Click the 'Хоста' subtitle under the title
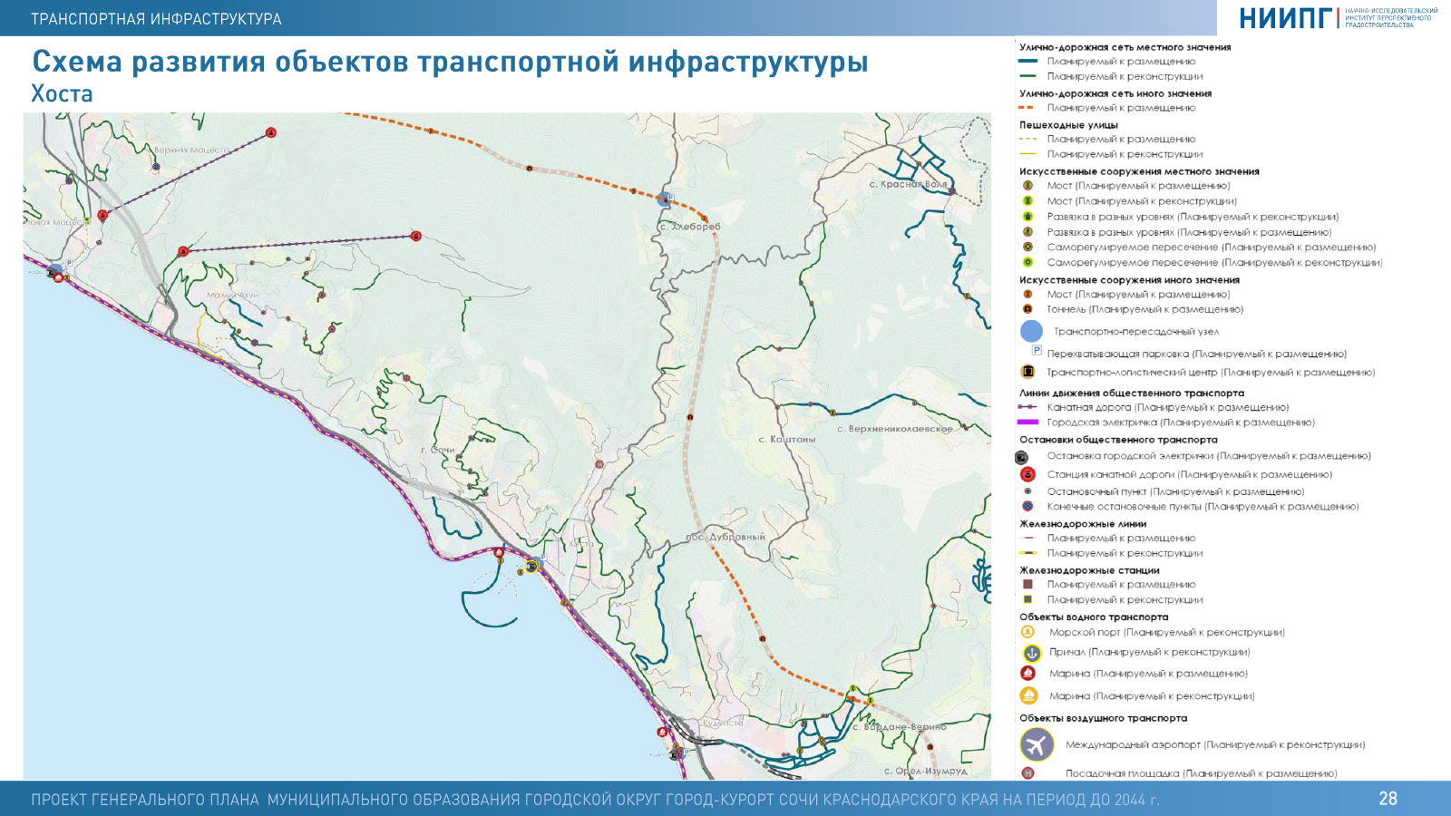Screen dimensions: 1451x816 point(62,93)
